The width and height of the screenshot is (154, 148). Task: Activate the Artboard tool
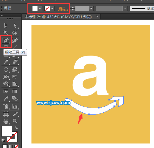tap(6, 114)
